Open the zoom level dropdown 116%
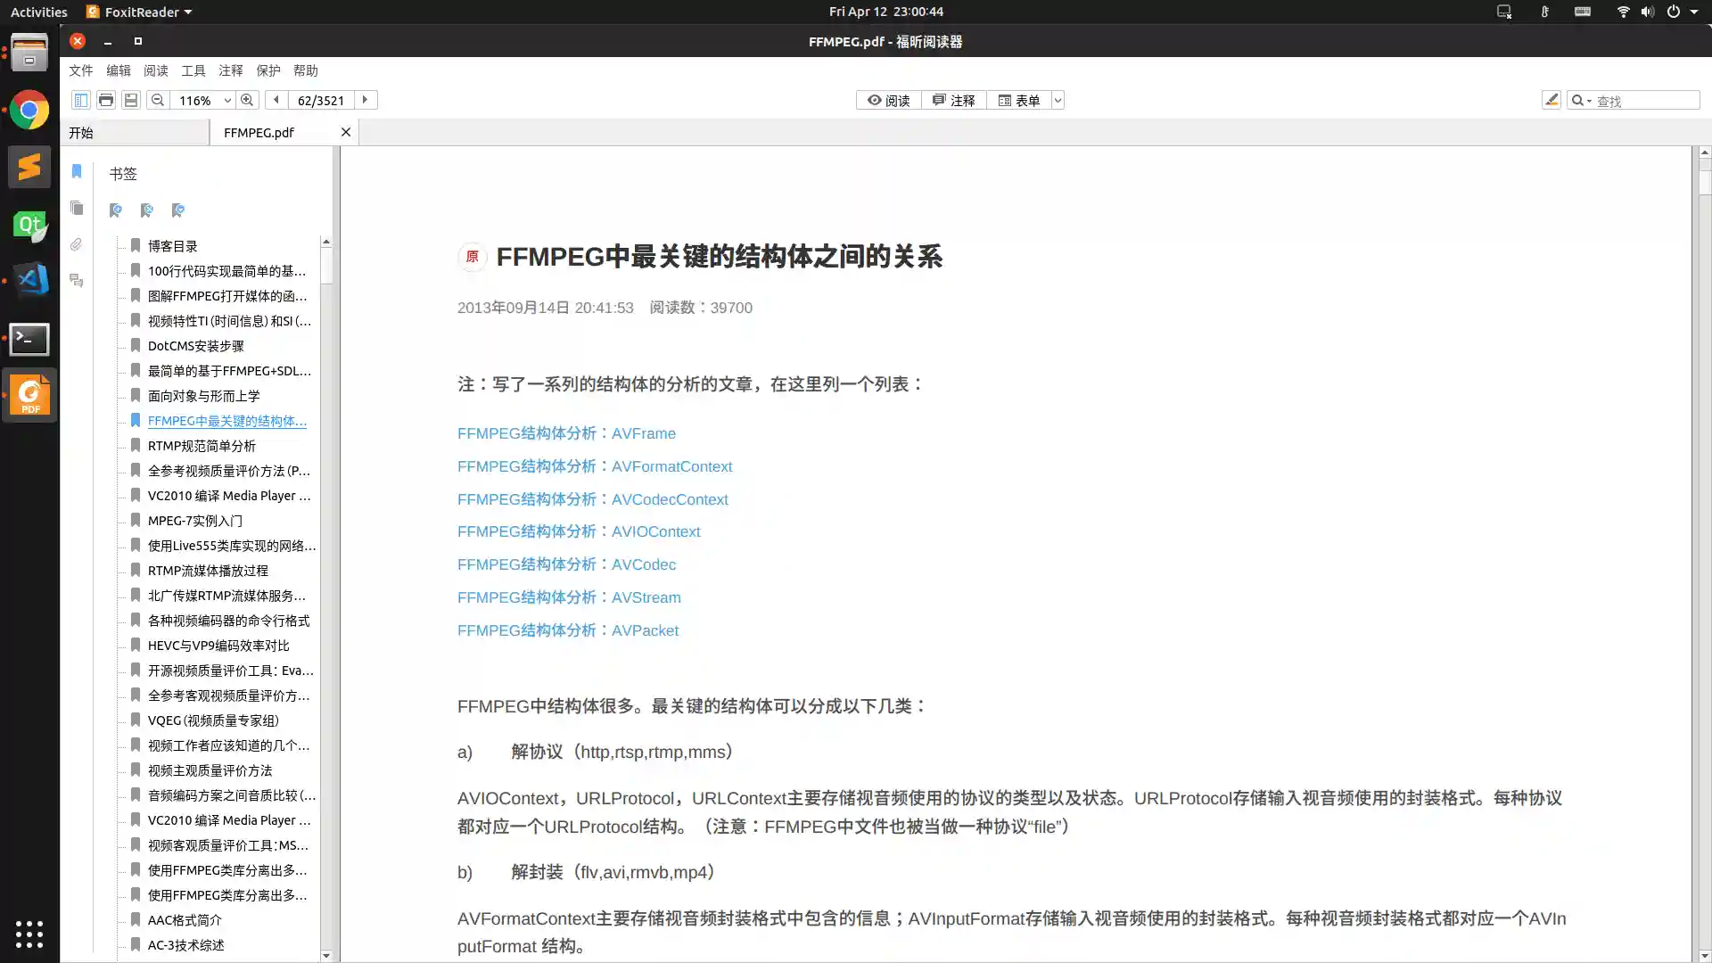 (x=227, y=101)
